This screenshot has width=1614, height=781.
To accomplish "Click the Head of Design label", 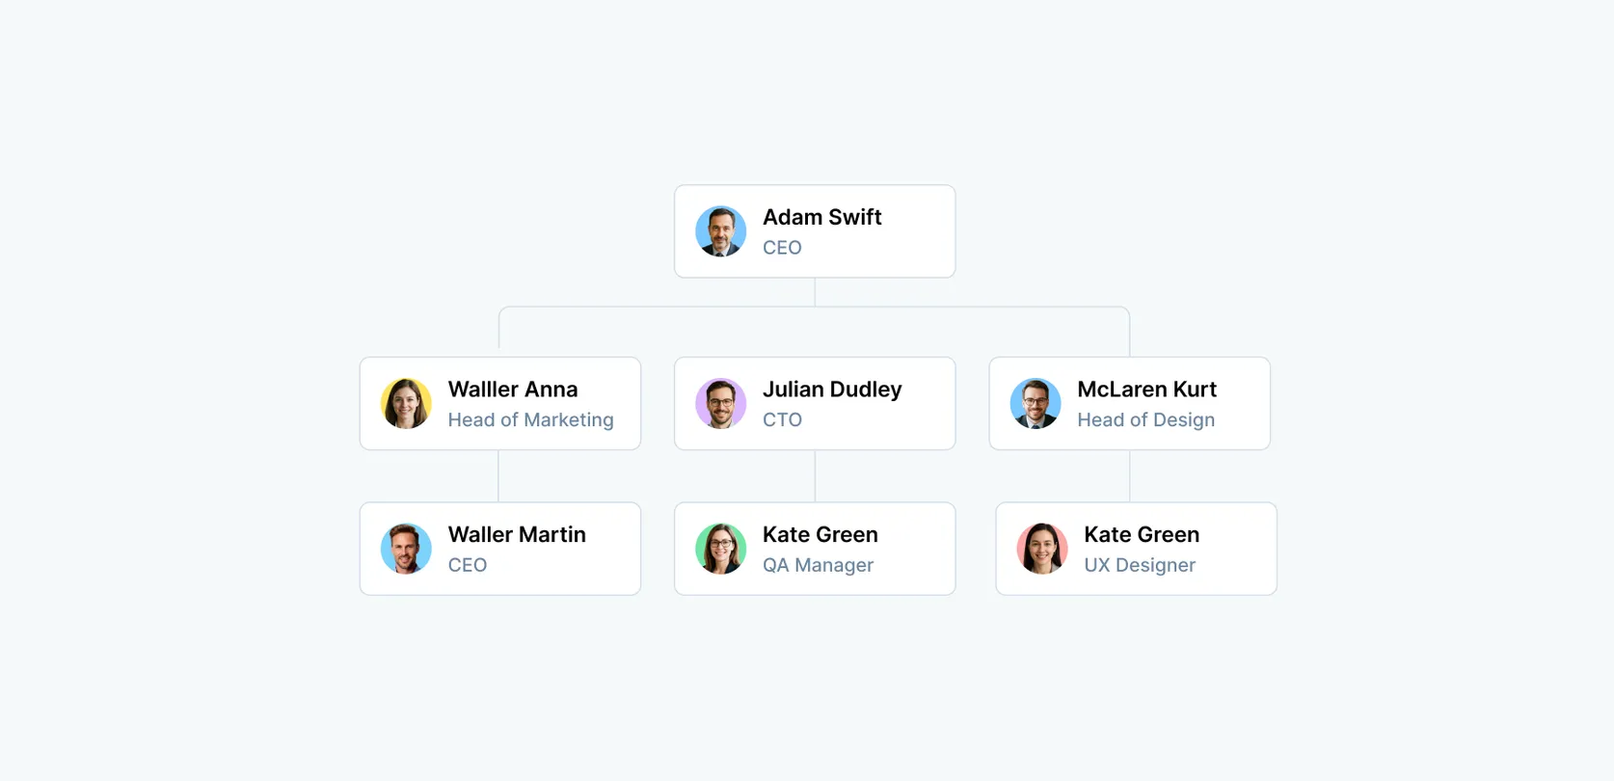I will click(1145, 420).
